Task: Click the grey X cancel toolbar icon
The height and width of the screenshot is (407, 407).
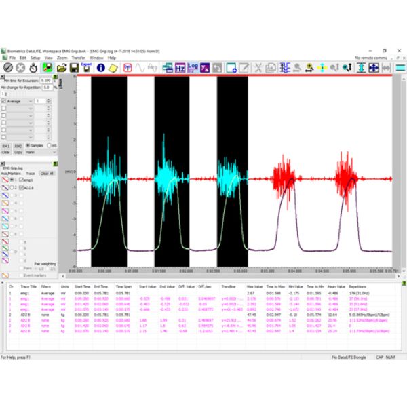Action: pos(20,68)
